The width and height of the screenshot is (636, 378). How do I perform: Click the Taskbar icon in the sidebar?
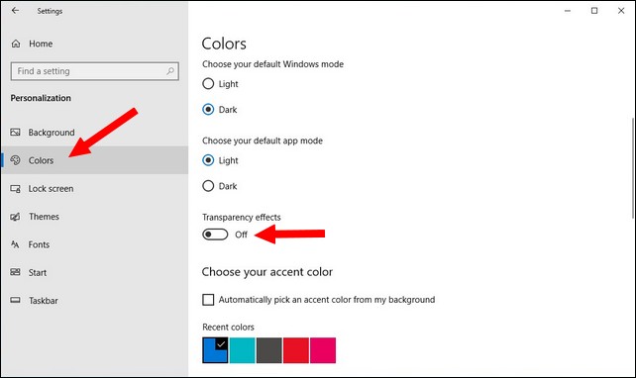point(16,300)
